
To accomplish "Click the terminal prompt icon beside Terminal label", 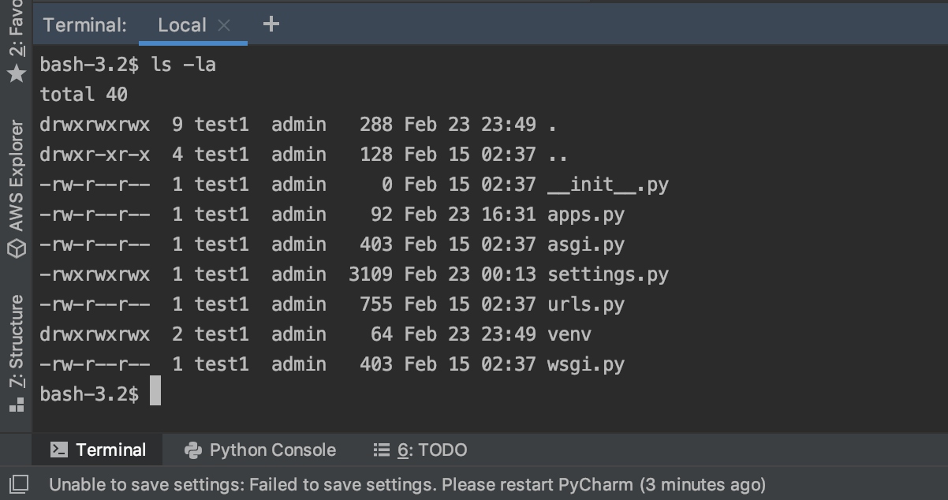I will click(x=58, y=450).
